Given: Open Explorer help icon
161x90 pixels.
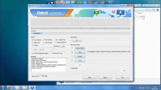Looking at the screenshot, I should pyautogui.click(x=157, y=10).
